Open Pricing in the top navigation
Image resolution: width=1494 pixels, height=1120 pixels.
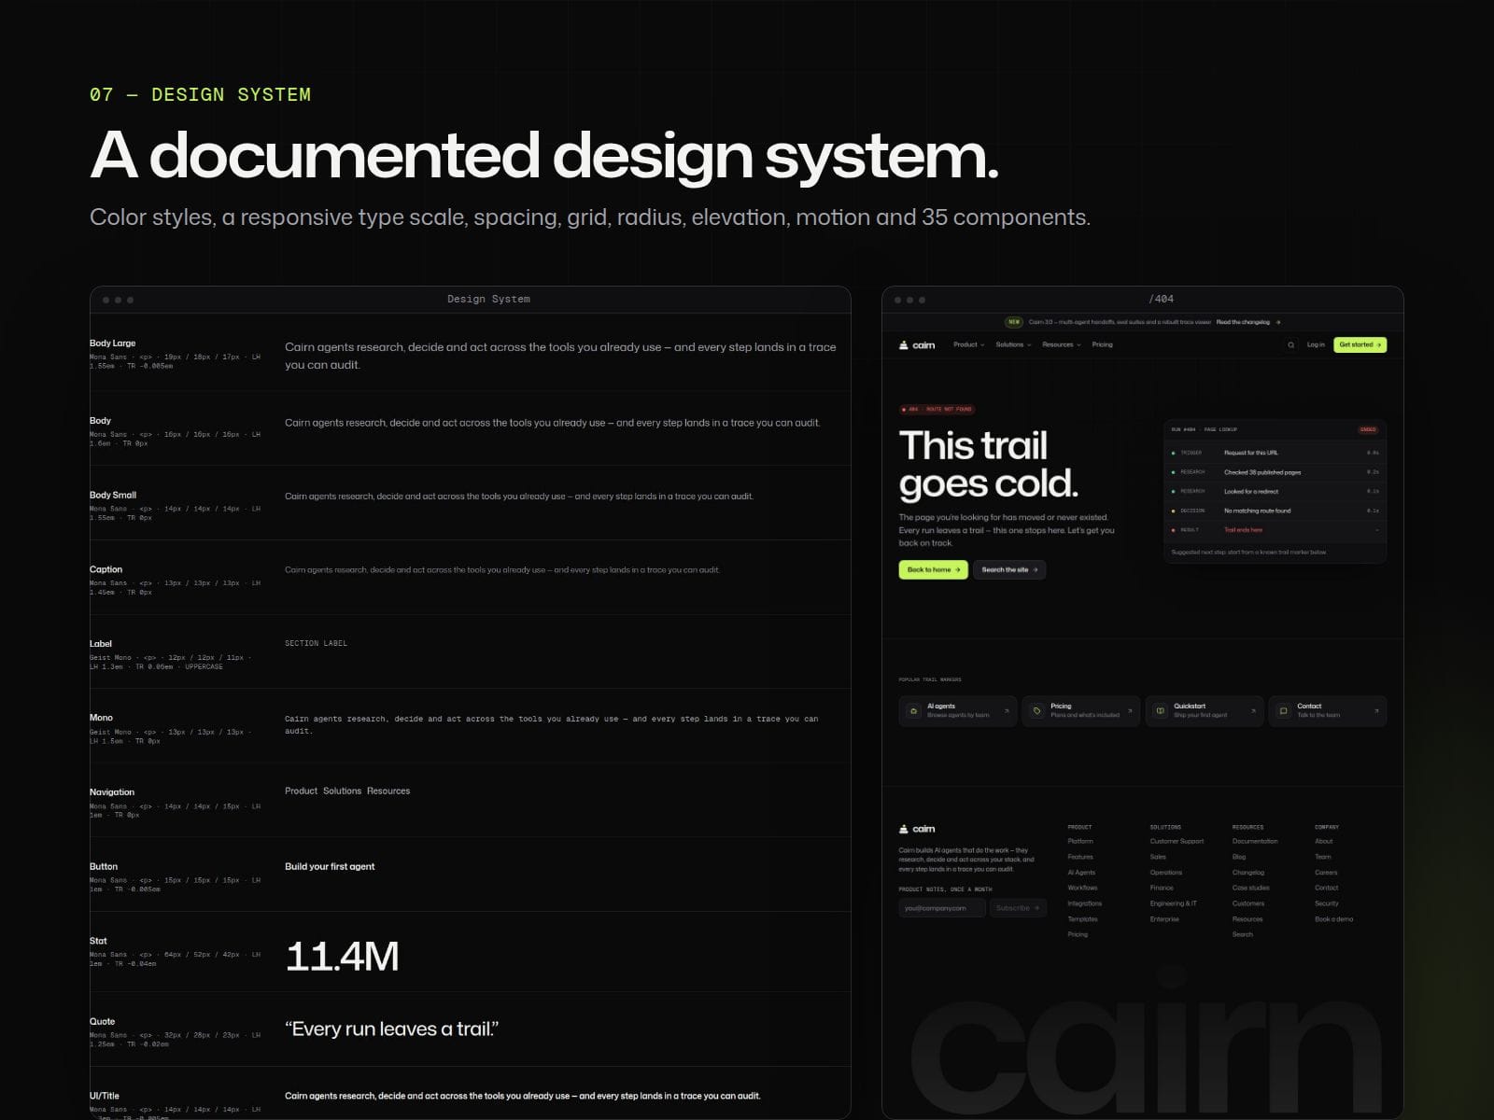point(1102,345)
